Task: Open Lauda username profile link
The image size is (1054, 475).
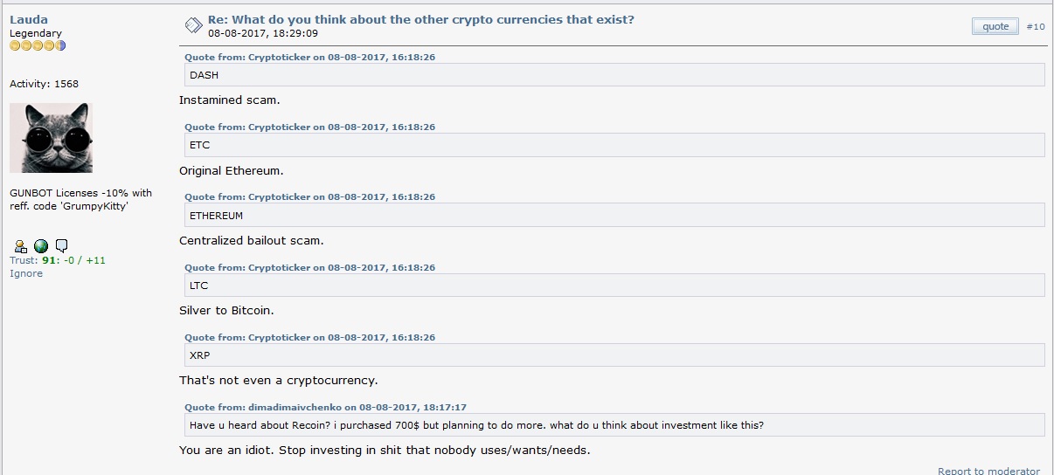Action: 28,19
